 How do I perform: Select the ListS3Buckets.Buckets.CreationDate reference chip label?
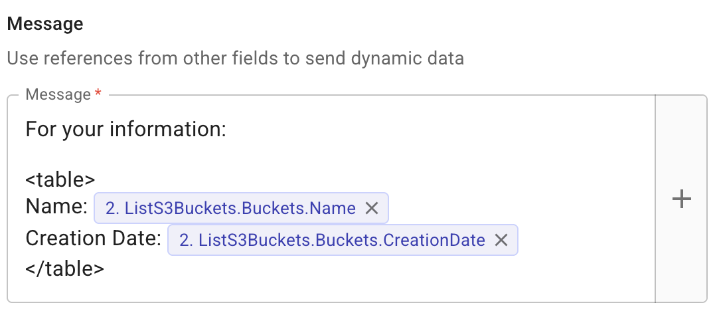coord(332,241)
